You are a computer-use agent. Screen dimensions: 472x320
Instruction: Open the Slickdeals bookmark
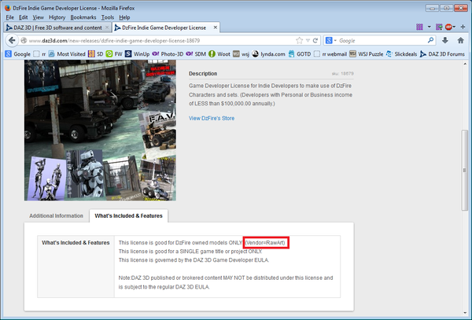point(401,53)
